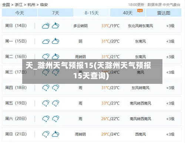Go to the 全国 breadcrumb link
Image resolution: width=185 pixels, height=143 pixels.
[x=6, y=5]
